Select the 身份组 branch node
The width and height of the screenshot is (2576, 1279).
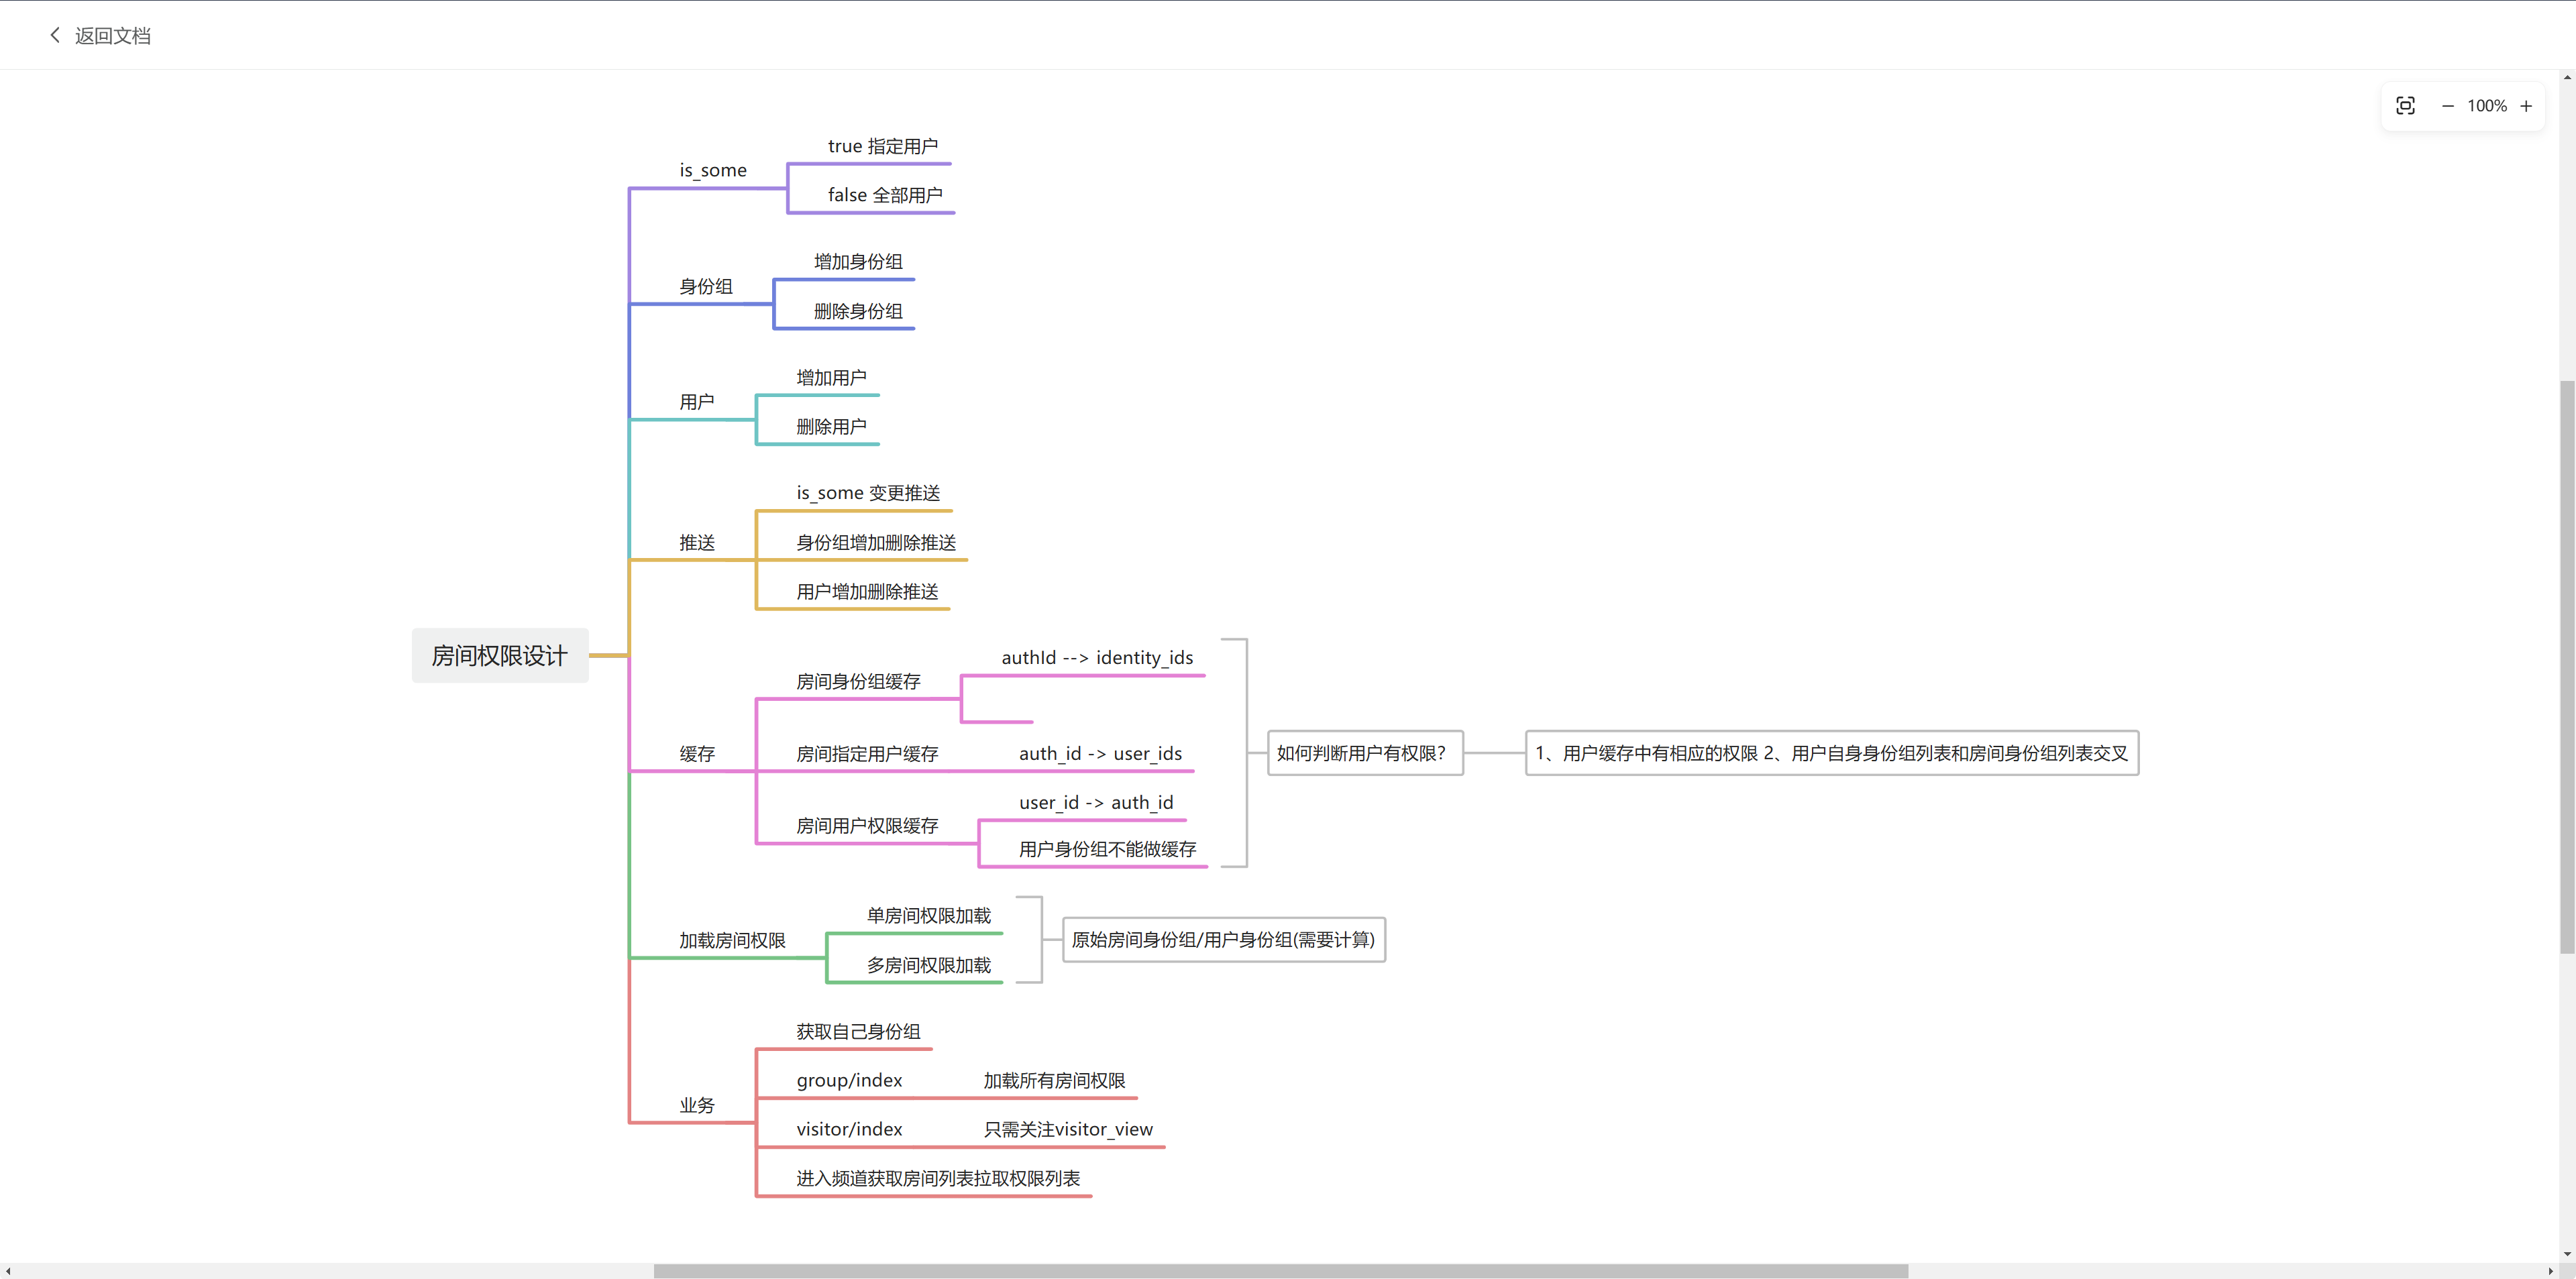[x=706, y=286]
